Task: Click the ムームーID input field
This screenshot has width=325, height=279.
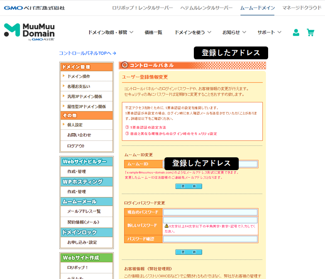Action: click(210, 164)
